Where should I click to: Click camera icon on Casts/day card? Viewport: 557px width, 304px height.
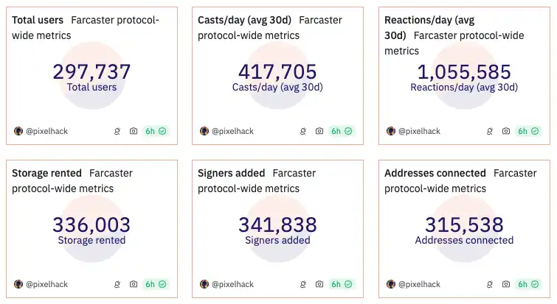319,131
